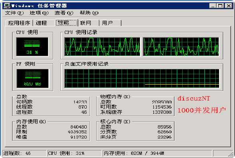Minimize the Task Manager window
Viewport: 235px width, 158px height.
tap(213, 6)
